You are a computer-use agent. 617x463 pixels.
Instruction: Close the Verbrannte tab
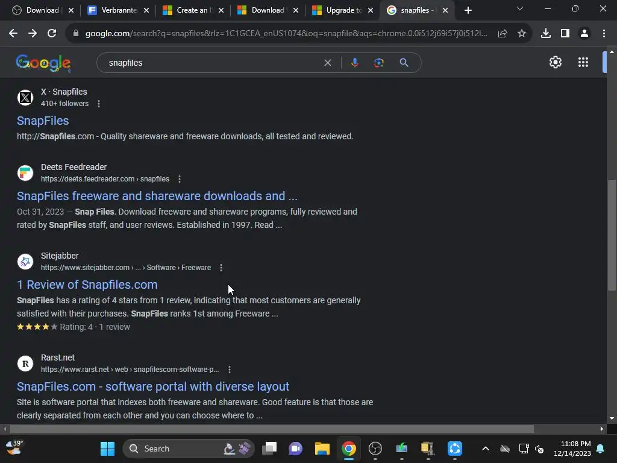pyautogui.click(x=146, y=10)
